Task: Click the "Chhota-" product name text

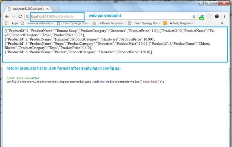Action: (204, 44)
